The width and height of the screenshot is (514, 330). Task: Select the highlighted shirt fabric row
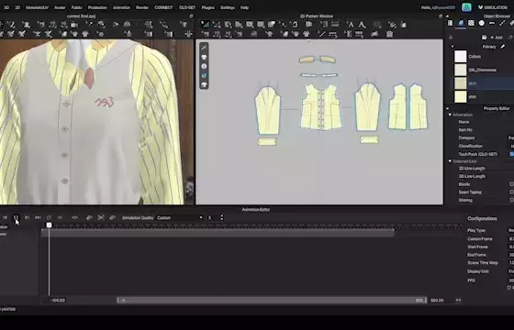(x=484, y=83)
